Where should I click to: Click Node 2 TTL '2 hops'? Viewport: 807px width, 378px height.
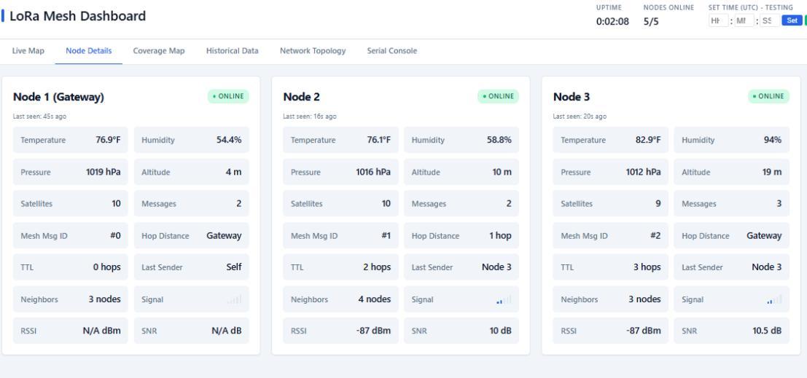pos(377,267)
